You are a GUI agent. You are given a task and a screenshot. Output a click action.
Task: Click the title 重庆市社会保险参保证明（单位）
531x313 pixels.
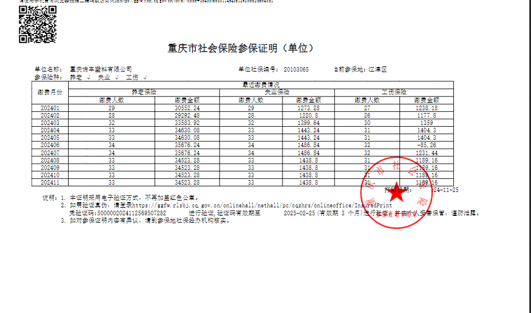[241, 48]
